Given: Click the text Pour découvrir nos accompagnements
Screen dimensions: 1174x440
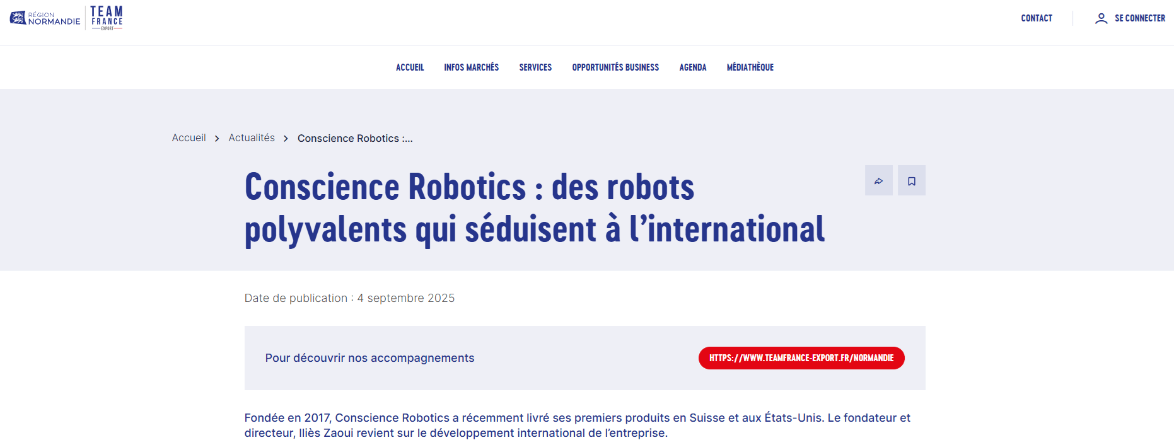Looking at the screenshot, I should [369, 358].
